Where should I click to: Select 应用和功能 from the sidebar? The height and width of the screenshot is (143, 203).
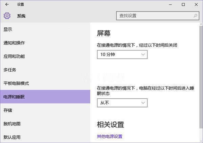point(14,56)
